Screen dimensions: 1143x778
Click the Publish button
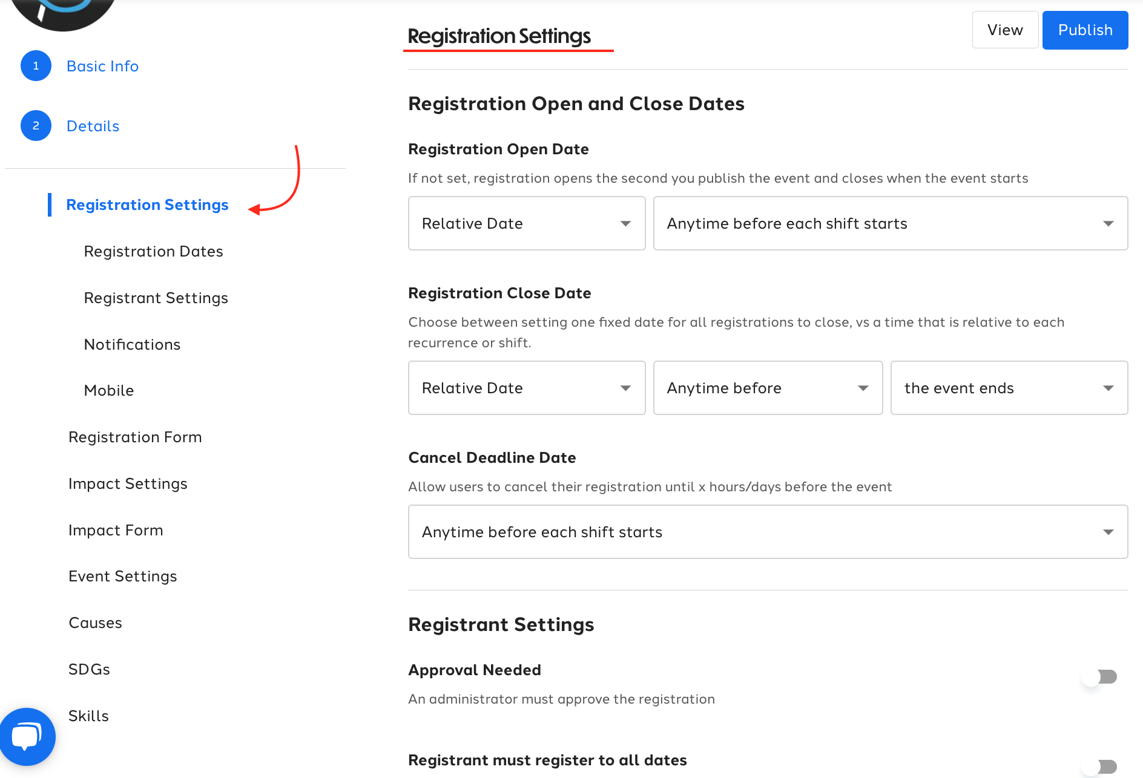[1085, 30]
